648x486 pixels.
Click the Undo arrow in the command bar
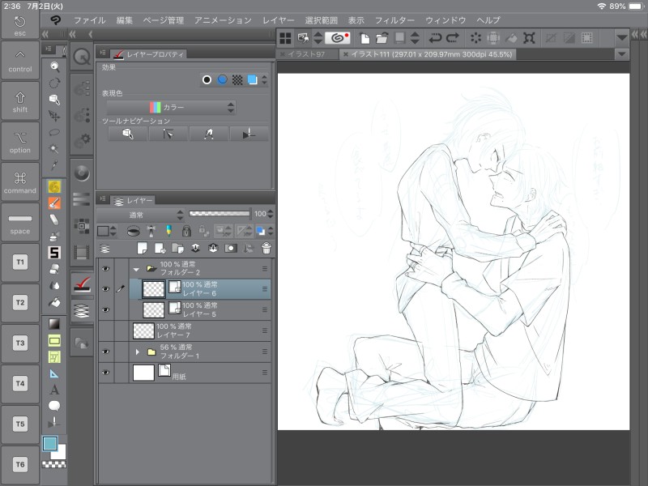tap(435, 37)
